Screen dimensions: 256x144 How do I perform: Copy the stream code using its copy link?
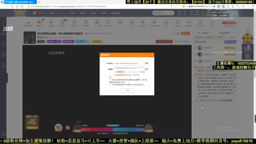pos(147,69)
